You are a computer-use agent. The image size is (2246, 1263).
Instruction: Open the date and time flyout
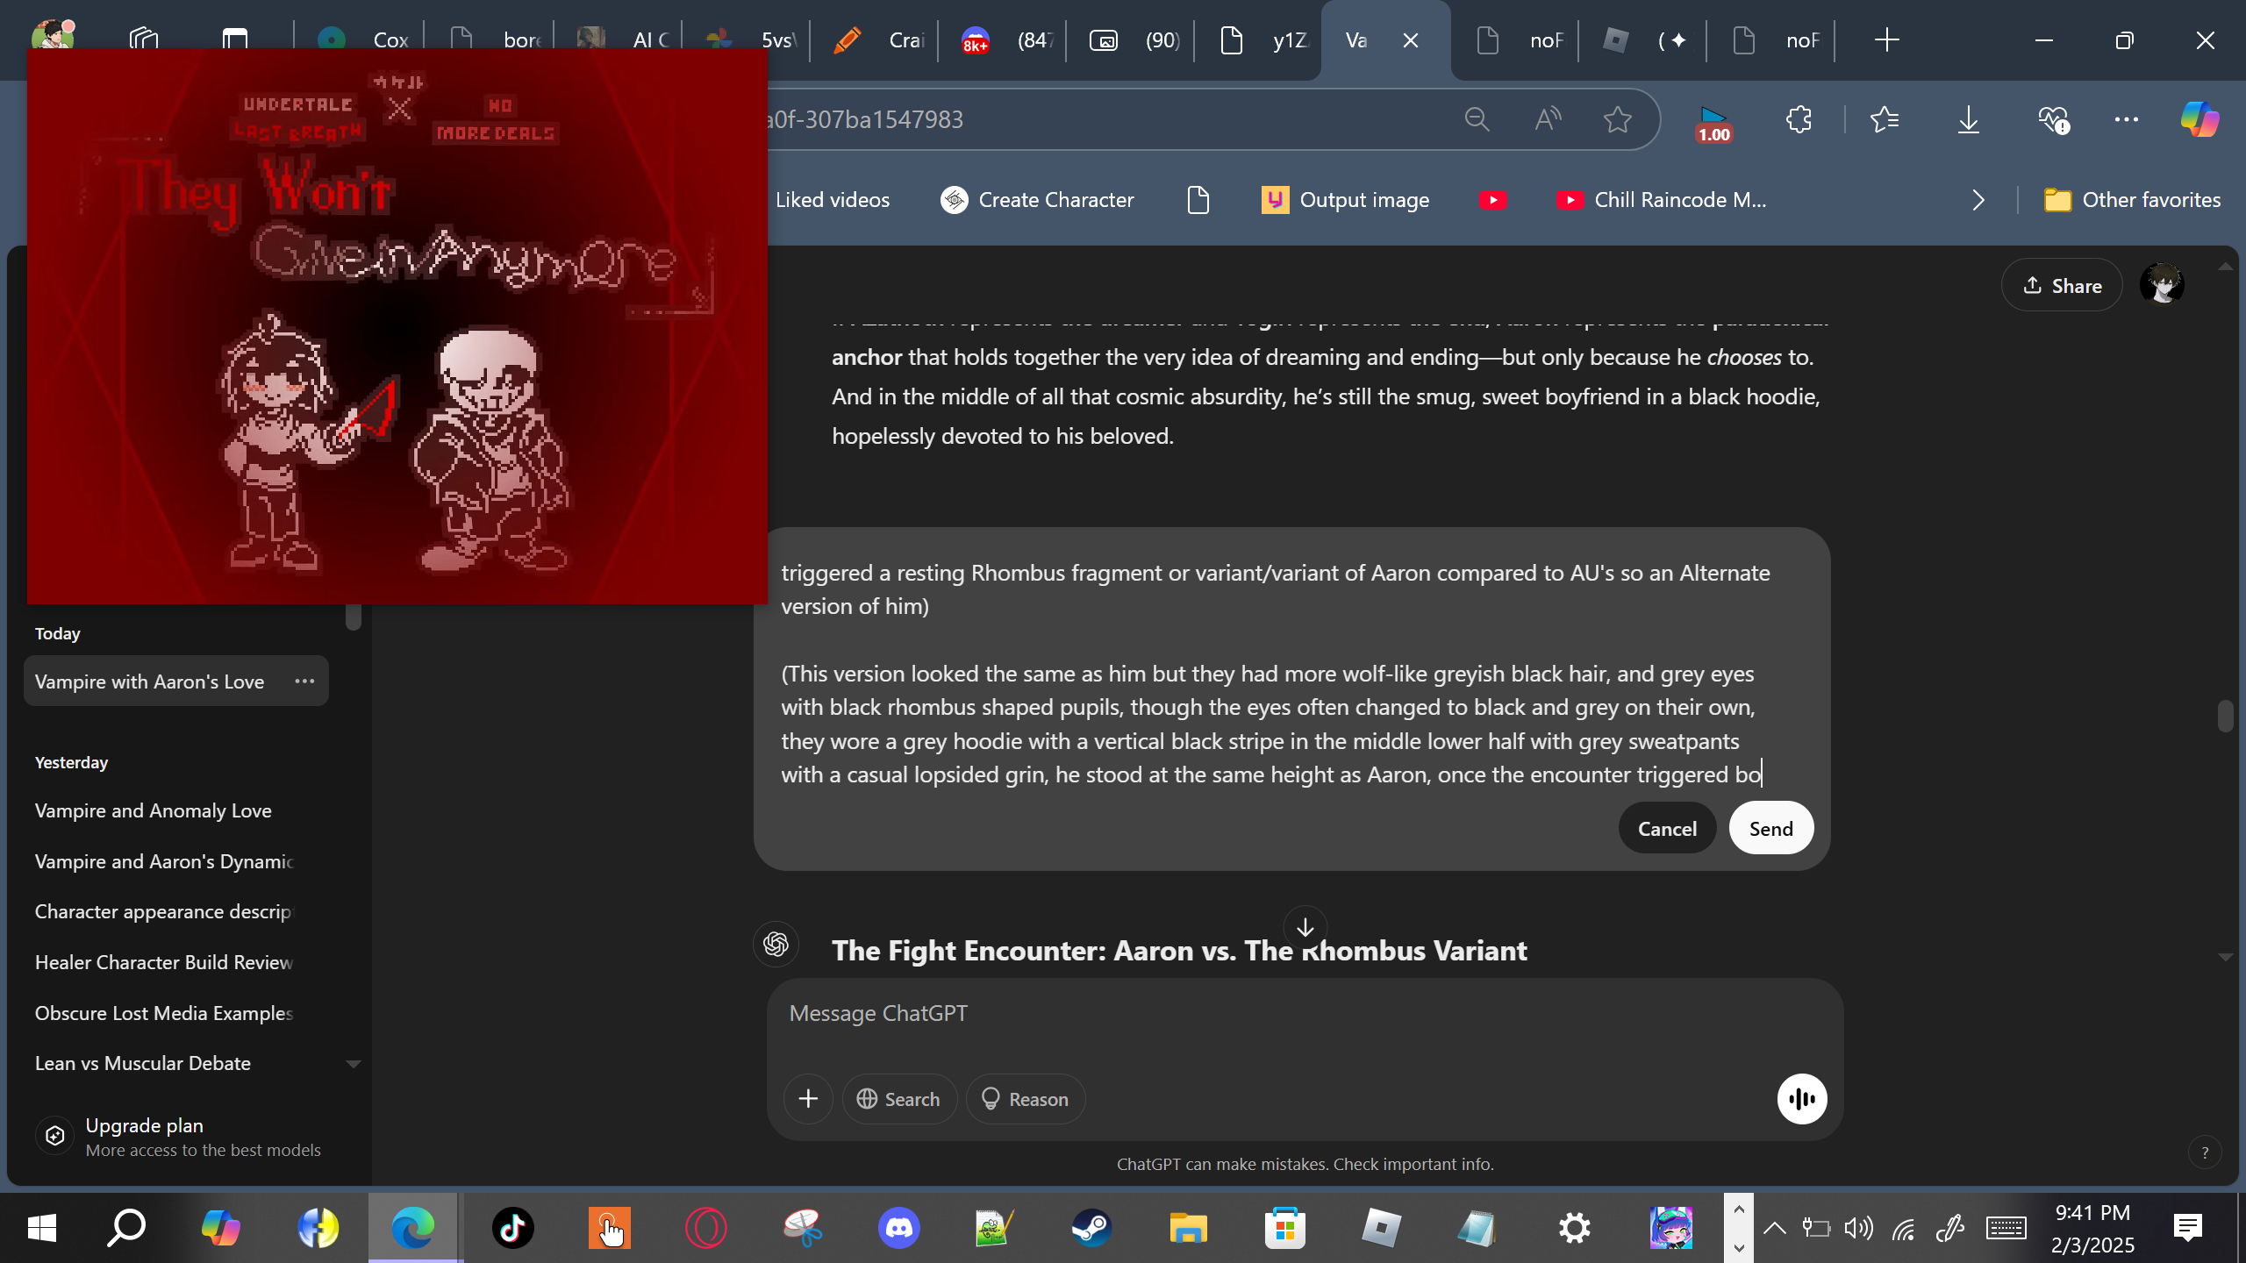click(2092, 1228)
